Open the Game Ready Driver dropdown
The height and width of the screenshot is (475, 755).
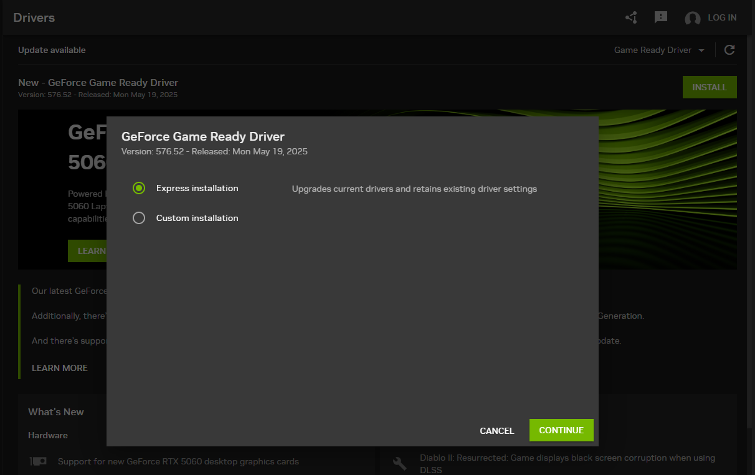point(659,50)
